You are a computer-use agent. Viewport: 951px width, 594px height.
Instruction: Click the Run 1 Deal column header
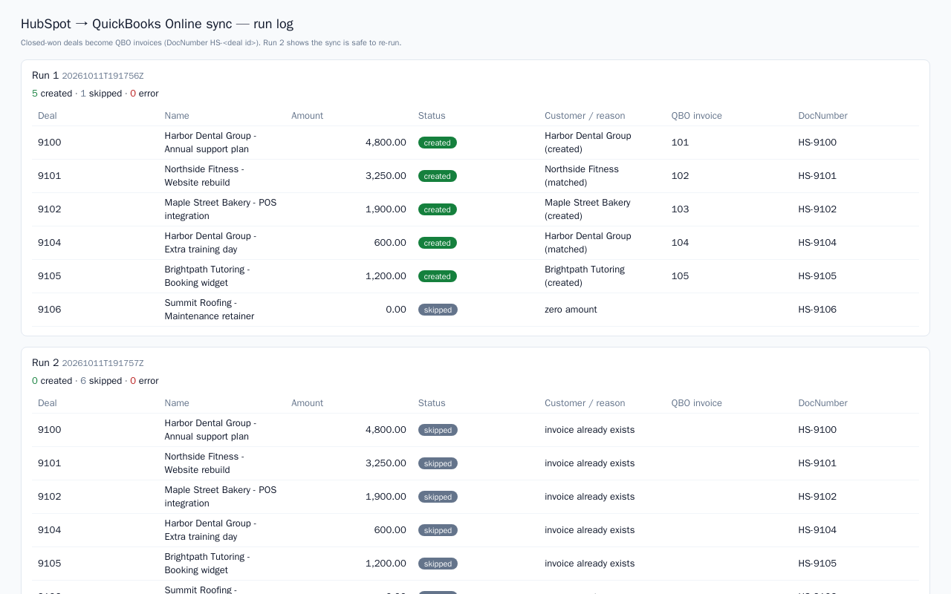click(48, 116)
